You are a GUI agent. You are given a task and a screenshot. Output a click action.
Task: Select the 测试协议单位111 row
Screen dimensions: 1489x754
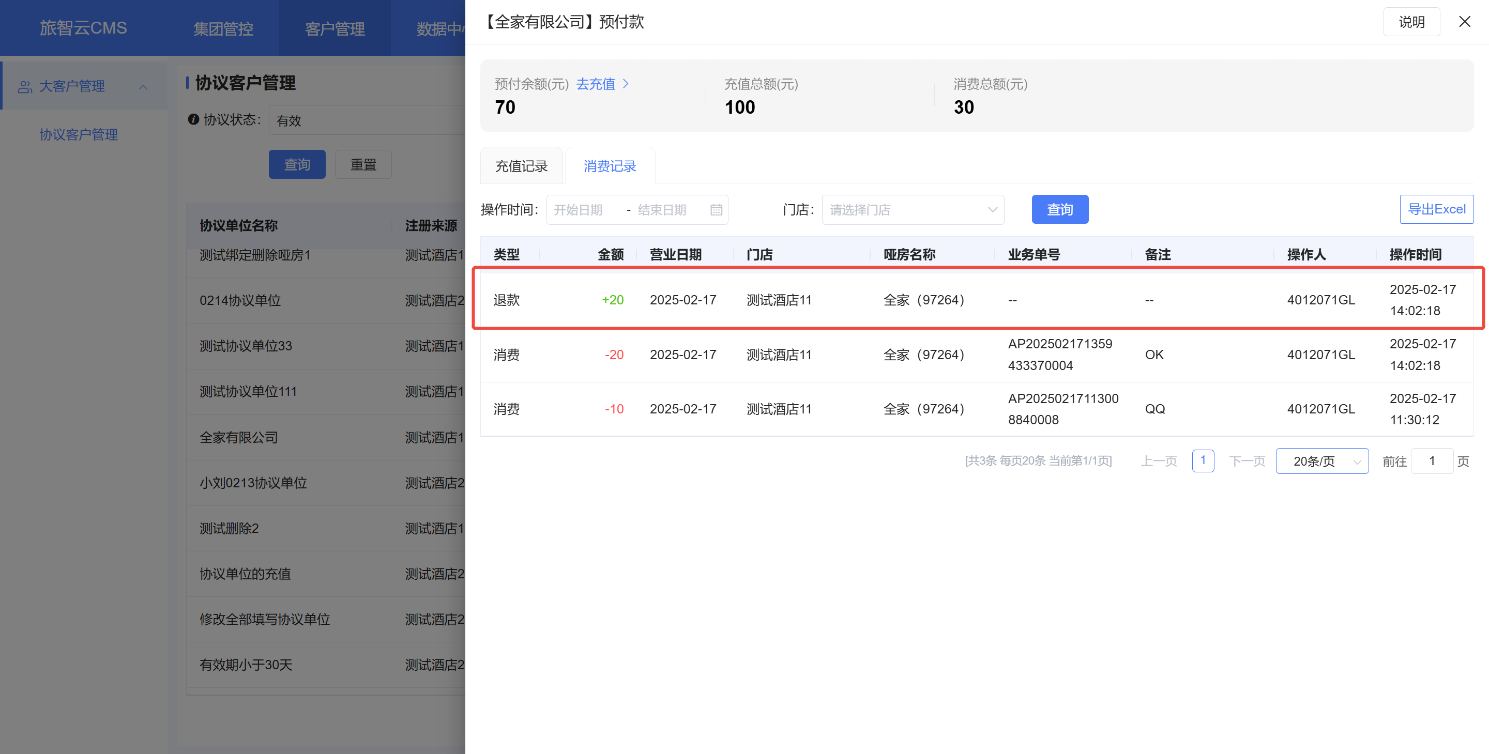326,392
